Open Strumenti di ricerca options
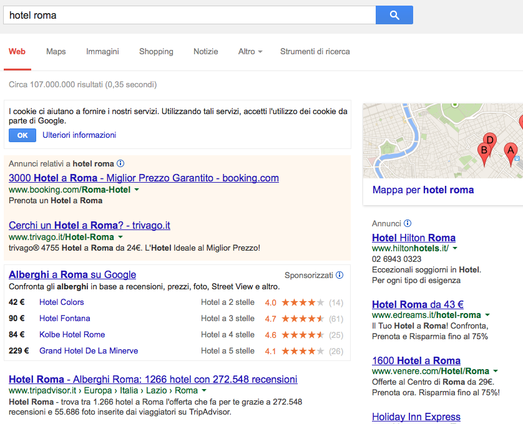 coord(315,52)
